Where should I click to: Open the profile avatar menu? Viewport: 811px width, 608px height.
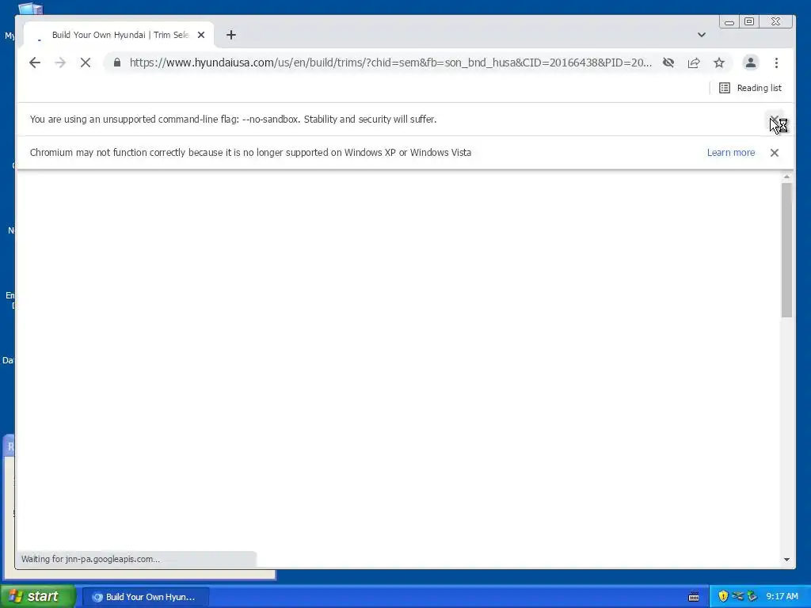pyautogui.click(x=751, y=63)
